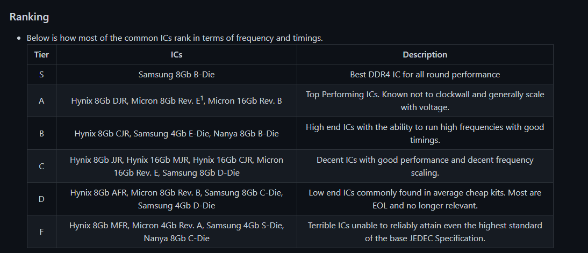Select the S tier cell

41,74
